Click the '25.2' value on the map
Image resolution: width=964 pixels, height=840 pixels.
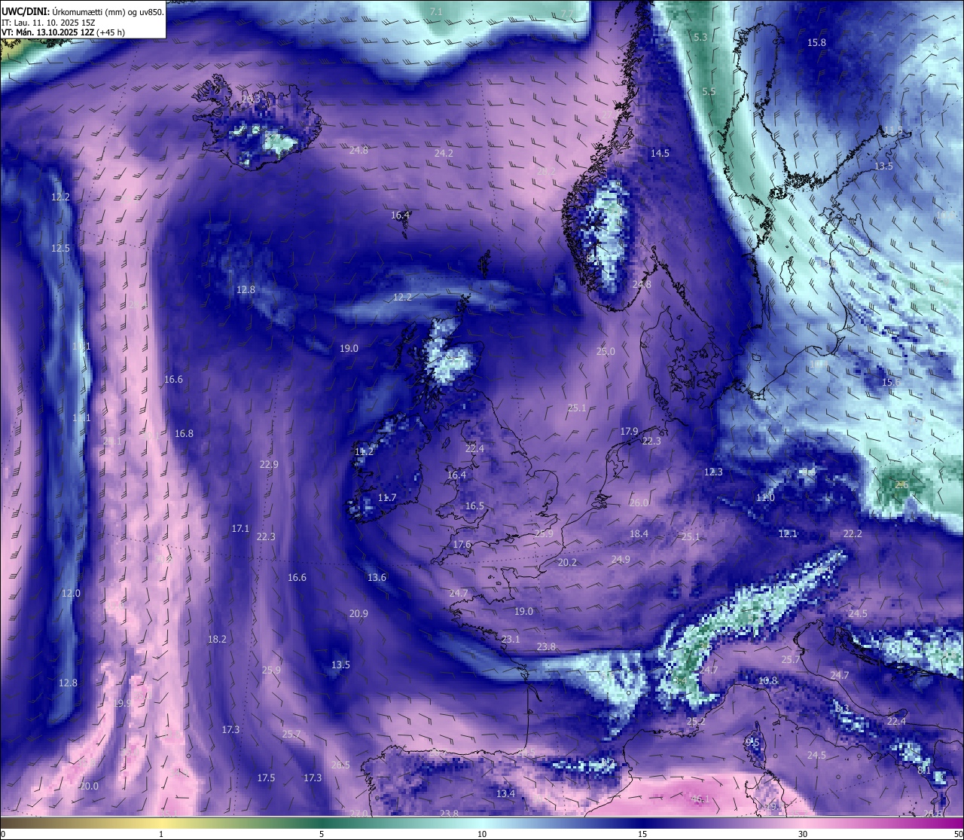pos(696,721)
